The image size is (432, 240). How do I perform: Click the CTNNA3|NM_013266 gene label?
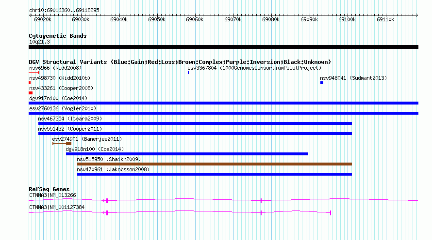click(52, 195)
